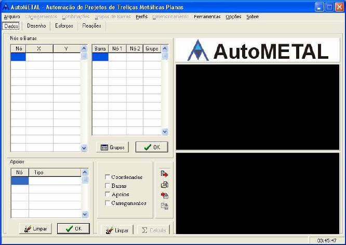Open the Opções menu
Screen dimensions: 346x245
233,17
